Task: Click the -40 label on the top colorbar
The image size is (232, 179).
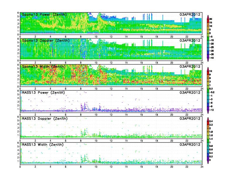Action: (x=211, y=58)
